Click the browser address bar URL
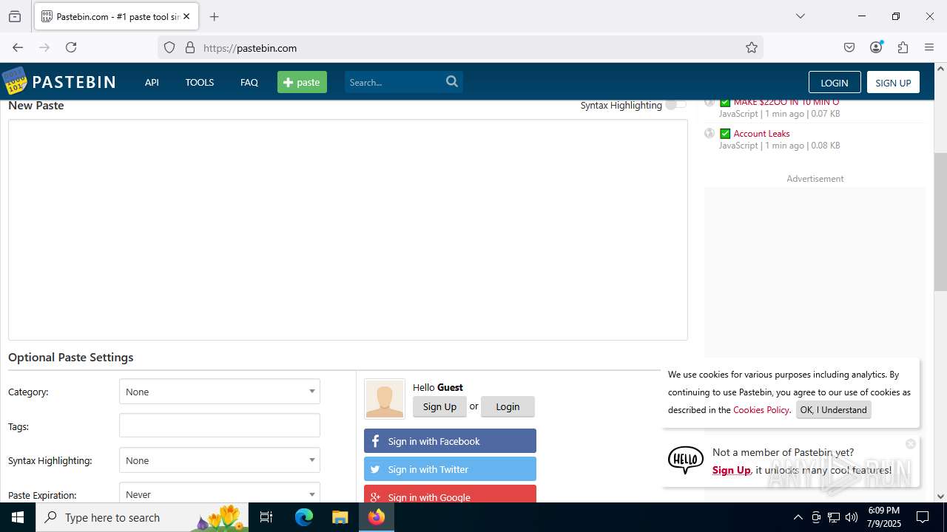 click(250, 48)
